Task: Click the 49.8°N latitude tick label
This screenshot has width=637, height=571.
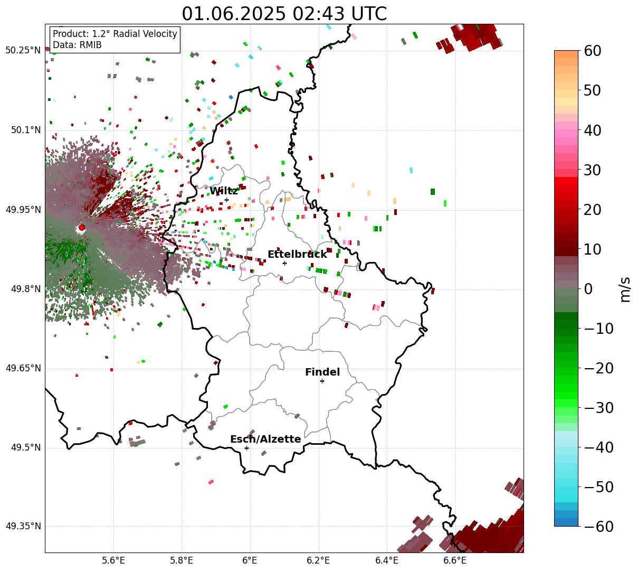Action: 25,289
